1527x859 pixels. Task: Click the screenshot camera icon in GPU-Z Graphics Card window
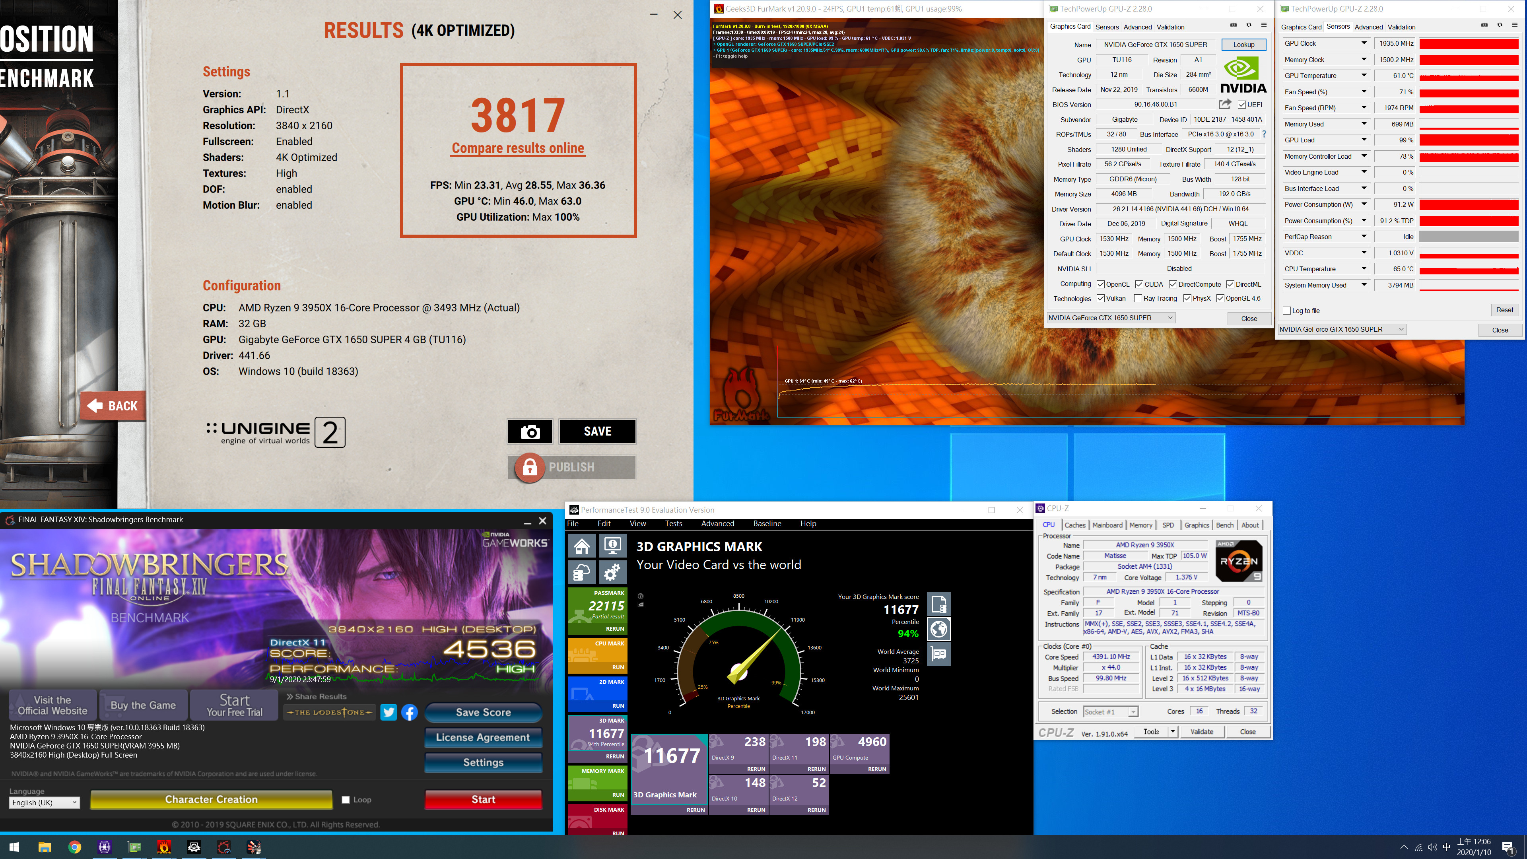[1233, 25]
